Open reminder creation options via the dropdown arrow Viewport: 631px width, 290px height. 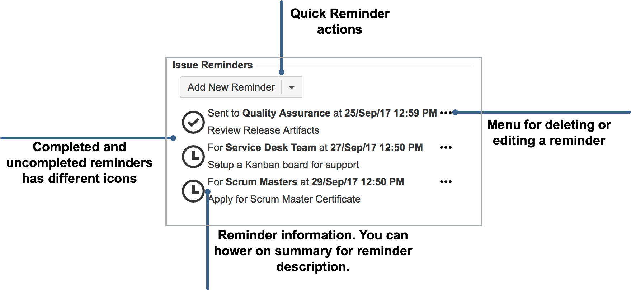coord(292,87)
